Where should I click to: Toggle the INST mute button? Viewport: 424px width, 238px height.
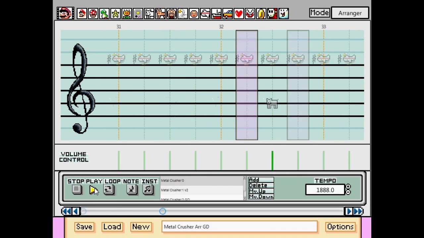point(148,190)
